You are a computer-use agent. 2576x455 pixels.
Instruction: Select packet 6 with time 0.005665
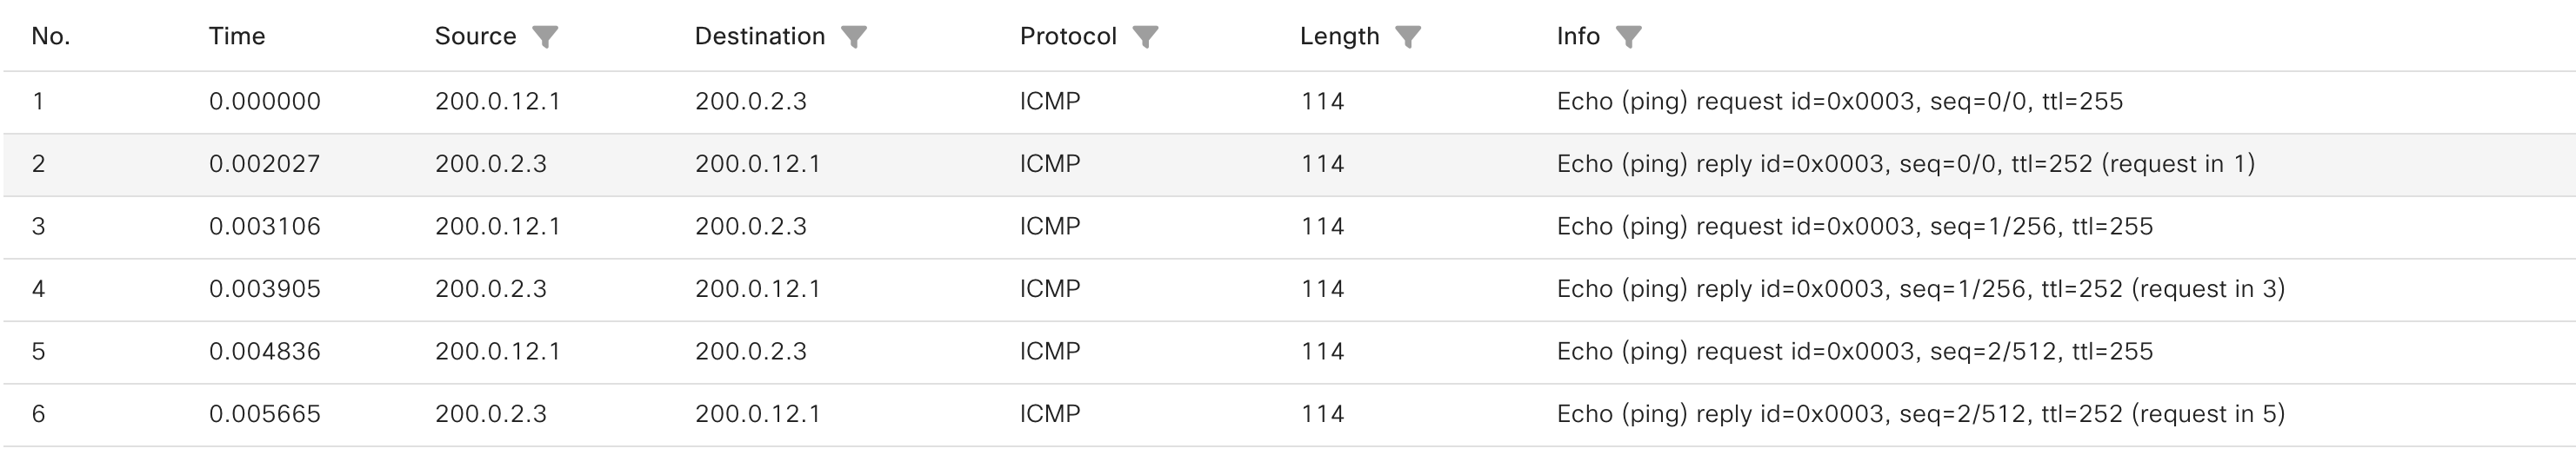pos(1288,414)
